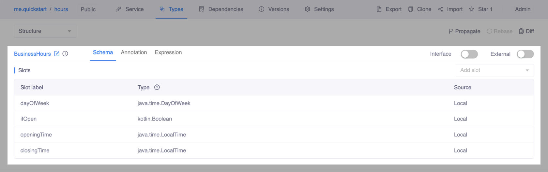Select the openingTime slot row
548x172 pixels.
36,135
